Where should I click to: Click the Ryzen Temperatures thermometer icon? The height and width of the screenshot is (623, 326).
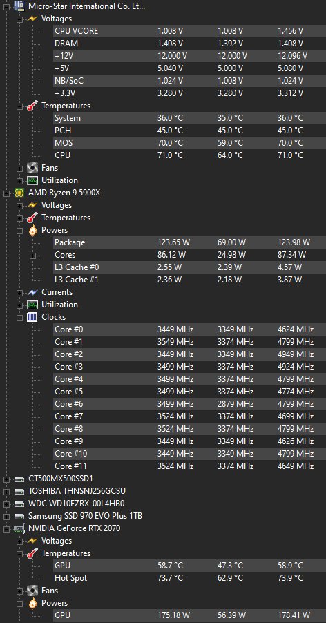32,218
